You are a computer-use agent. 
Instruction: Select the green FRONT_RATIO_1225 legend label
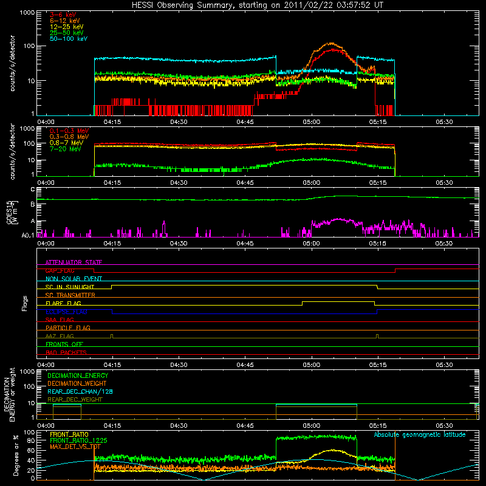click(x=78, y=440)
